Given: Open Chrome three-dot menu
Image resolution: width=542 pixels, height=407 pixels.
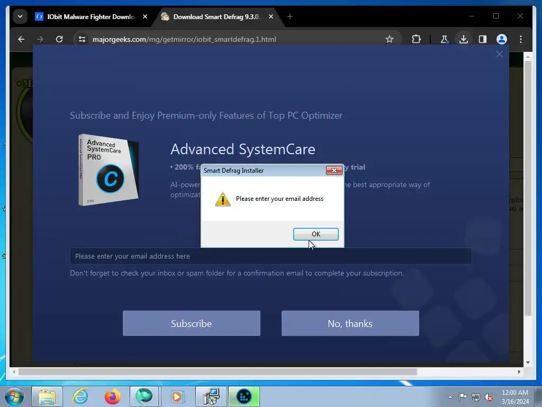Looking at the screenshot, I should 521,39.
